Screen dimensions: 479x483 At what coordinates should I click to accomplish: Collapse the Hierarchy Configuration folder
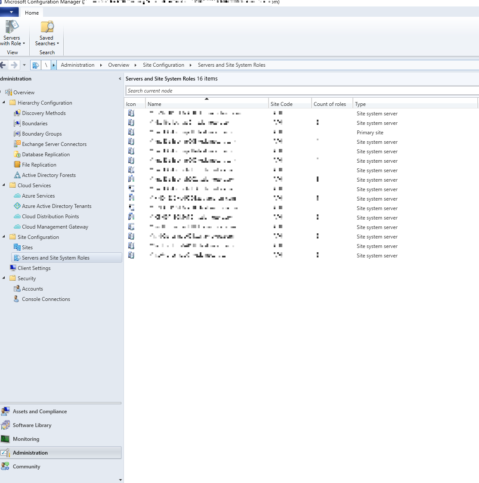click(4, 102)
